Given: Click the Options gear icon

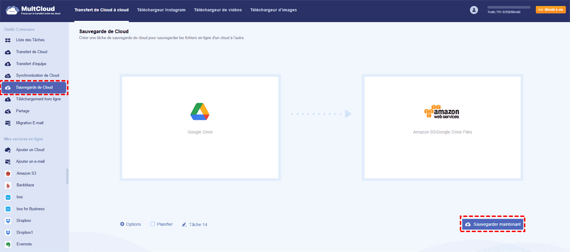Looking at the screenshot, I should pyautogui.click(x=122, y=224).
